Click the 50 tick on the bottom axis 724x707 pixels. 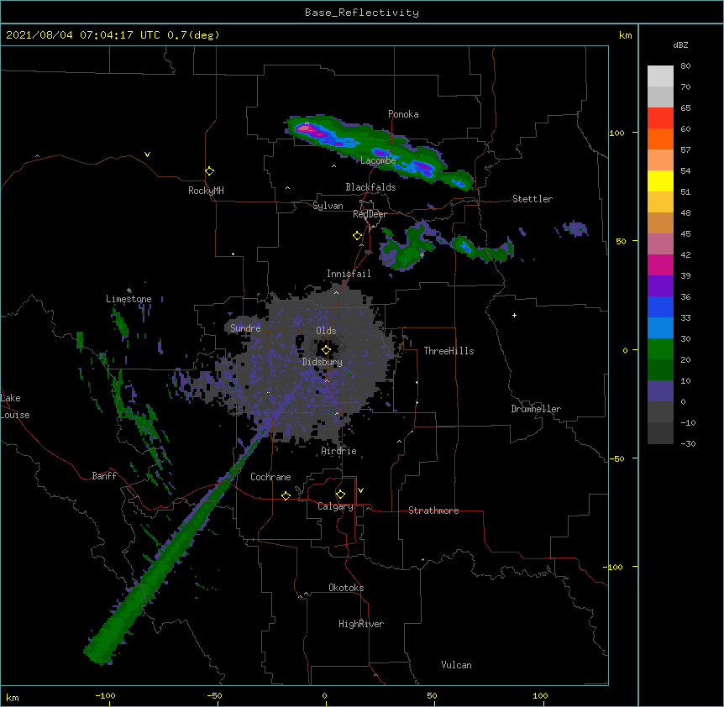click(x=432, y=695)
